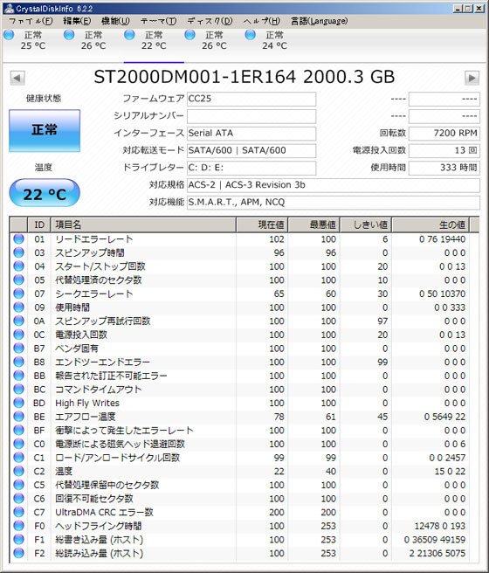Screen dimensions: 489x573
Task: Click status icon for row 0A スピンアップ再試行回数
Action: (18, 321)
